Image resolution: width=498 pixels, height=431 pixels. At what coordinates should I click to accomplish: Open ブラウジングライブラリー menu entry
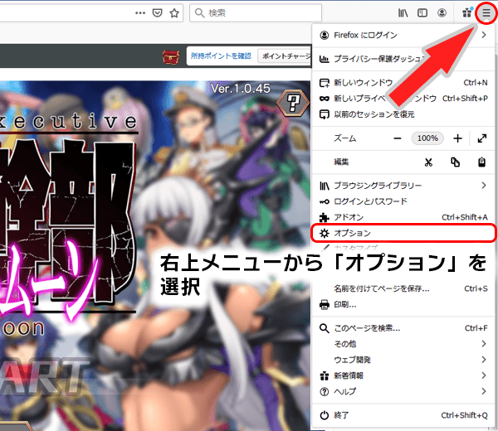[x=403, y=186]
